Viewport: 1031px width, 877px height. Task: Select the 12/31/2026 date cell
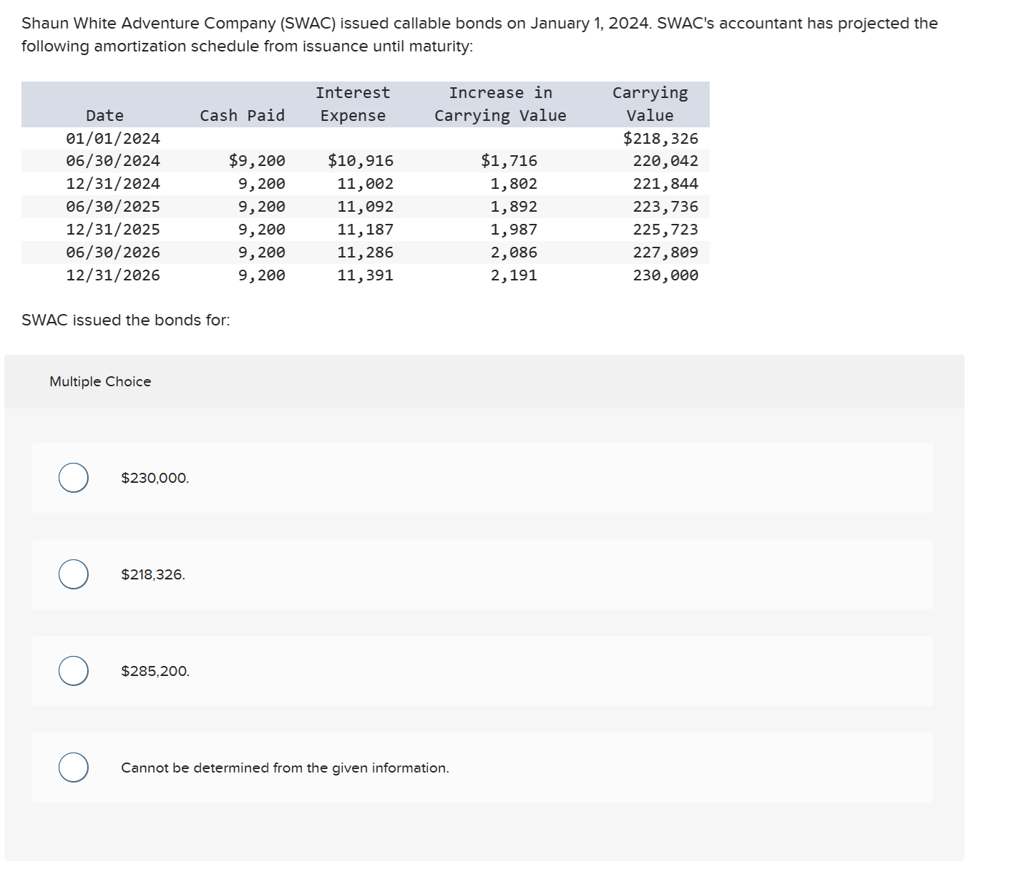tap(113, 275)
